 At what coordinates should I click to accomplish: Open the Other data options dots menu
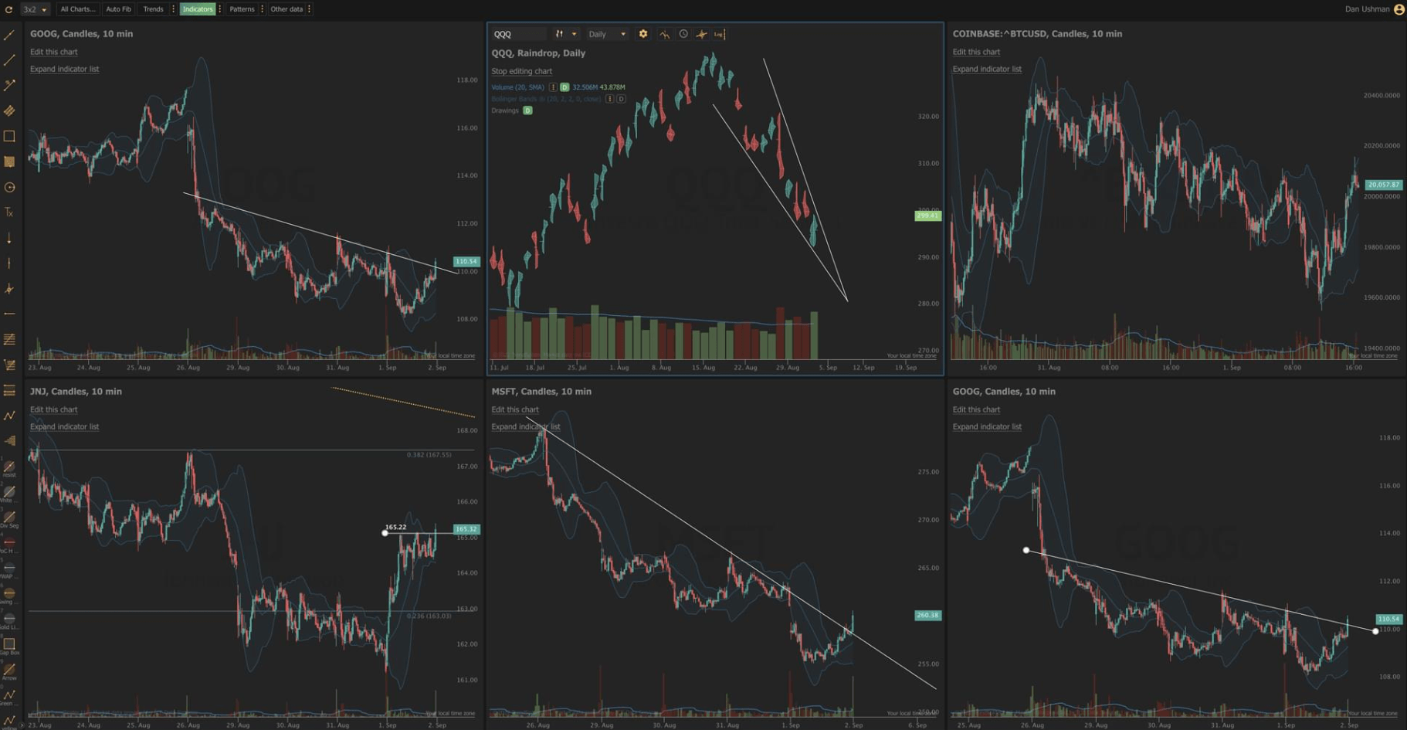310,9
